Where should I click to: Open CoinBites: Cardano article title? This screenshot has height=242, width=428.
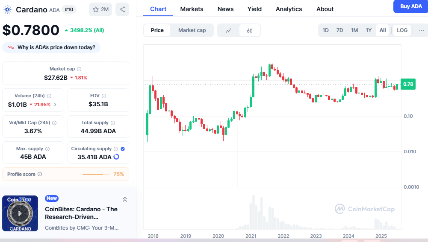point(81,213)
